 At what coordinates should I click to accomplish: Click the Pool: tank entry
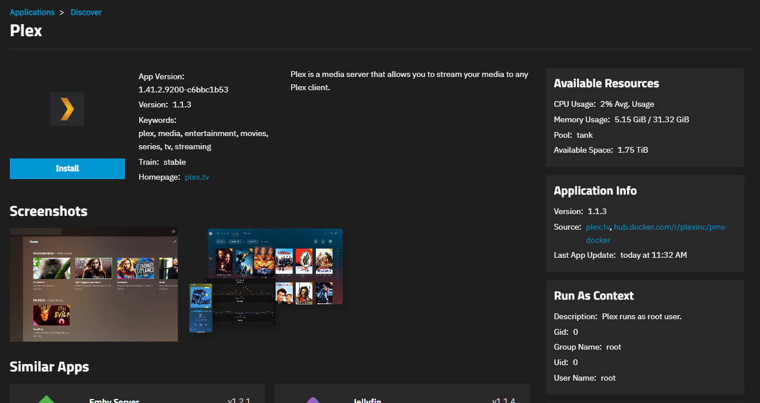tap(574, 135)
